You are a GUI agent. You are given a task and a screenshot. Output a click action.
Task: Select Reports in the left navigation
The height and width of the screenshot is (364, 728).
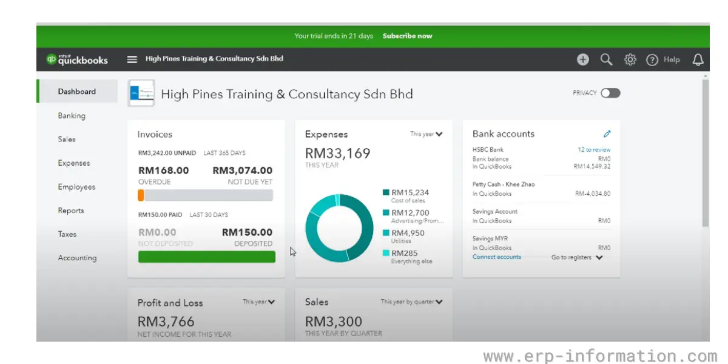coord(71,211)
